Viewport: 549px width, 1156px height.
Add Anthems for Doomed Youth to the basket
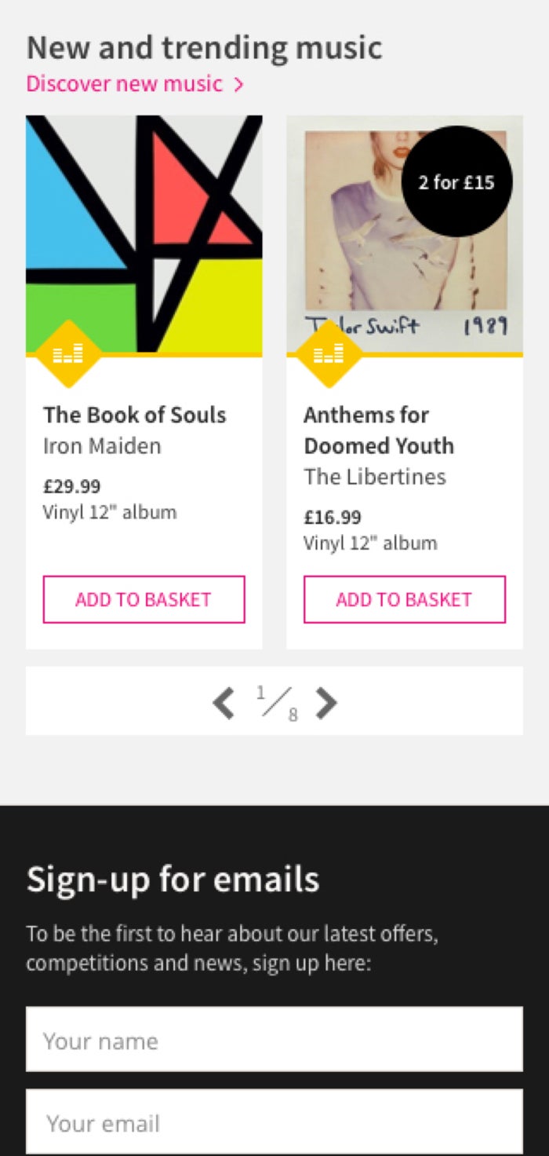pos(404,599)
